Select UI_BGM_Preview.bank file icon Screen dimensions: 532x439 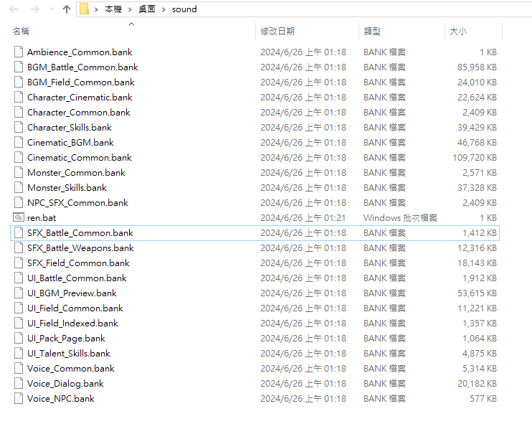(19, 293)
